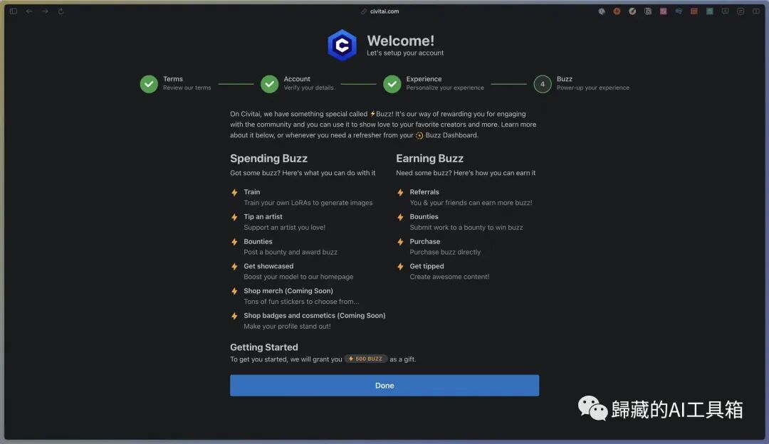Click 'Make your profile stand out!' text
This screenshot has width=769, height=444.
tap(287, 326)
